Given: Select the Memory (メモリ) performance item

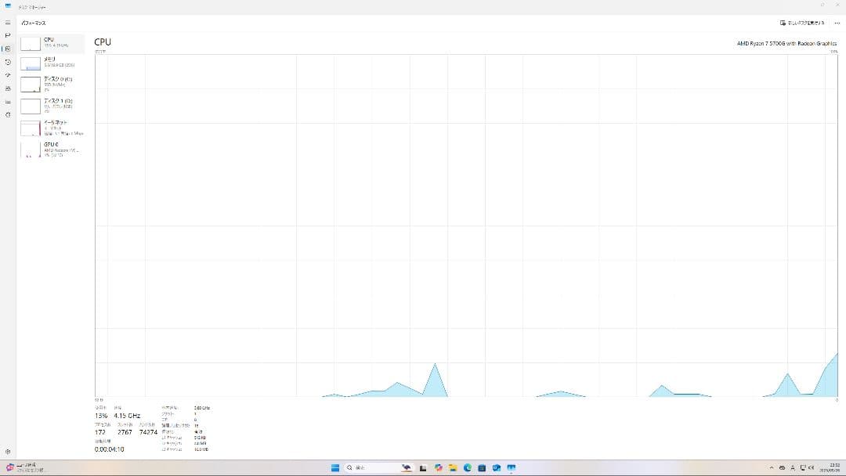Looking at the screenshot, I should coord(52,63).
